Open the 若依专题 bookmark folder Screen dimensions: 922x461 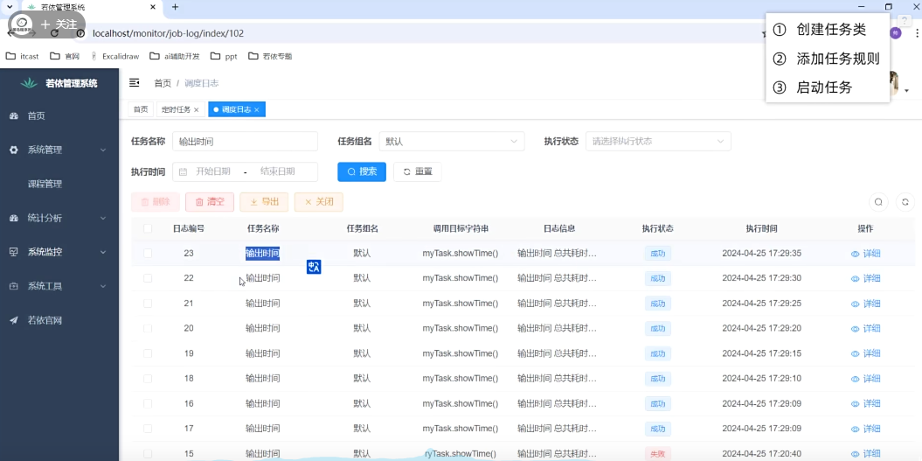coord(271,57)
